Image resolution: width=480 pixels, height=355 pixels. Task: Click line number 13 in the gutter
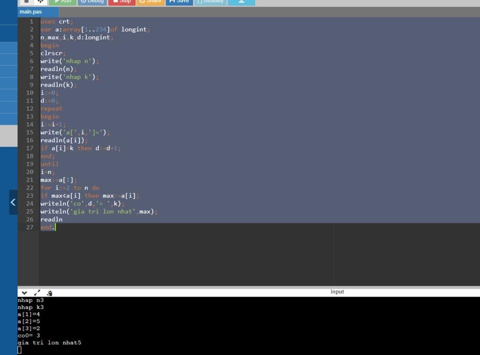(30, 116)
